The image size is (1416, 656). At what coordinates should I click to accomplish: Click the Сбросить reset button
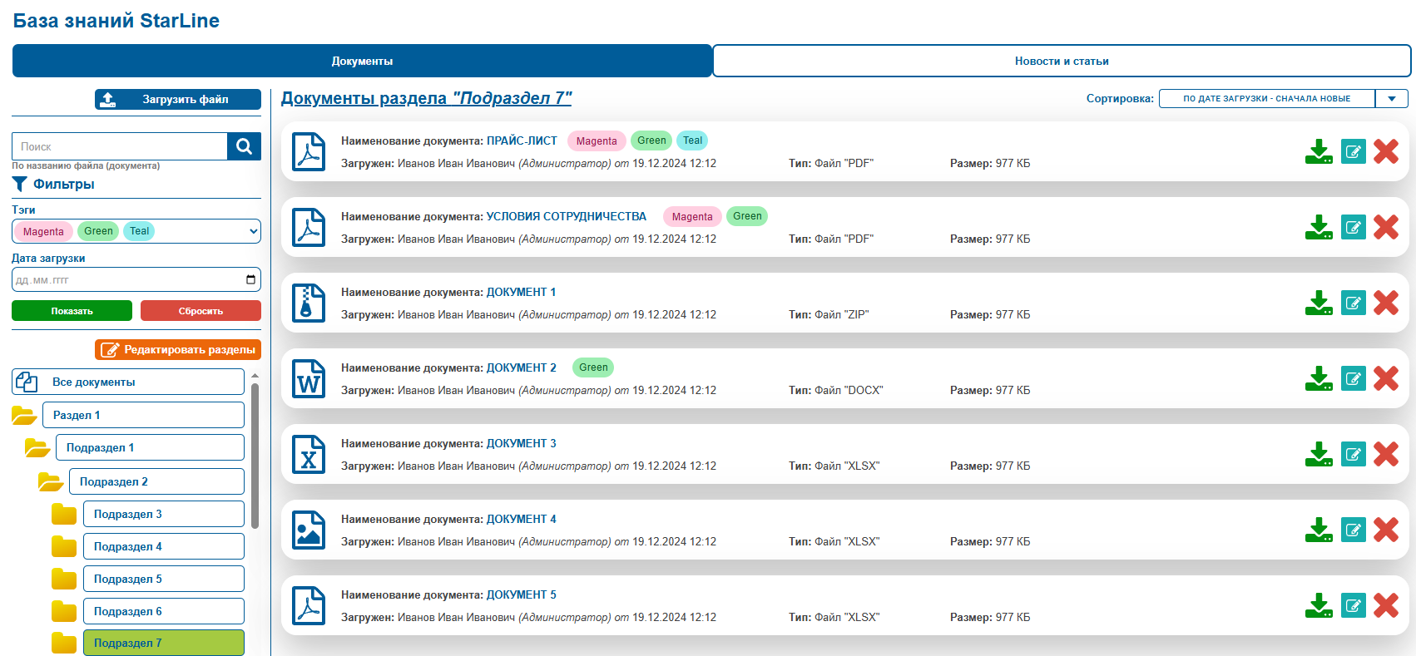[x=201, y=311]
